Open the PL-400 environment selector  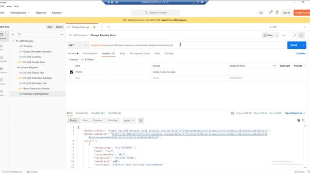(287, 27)
